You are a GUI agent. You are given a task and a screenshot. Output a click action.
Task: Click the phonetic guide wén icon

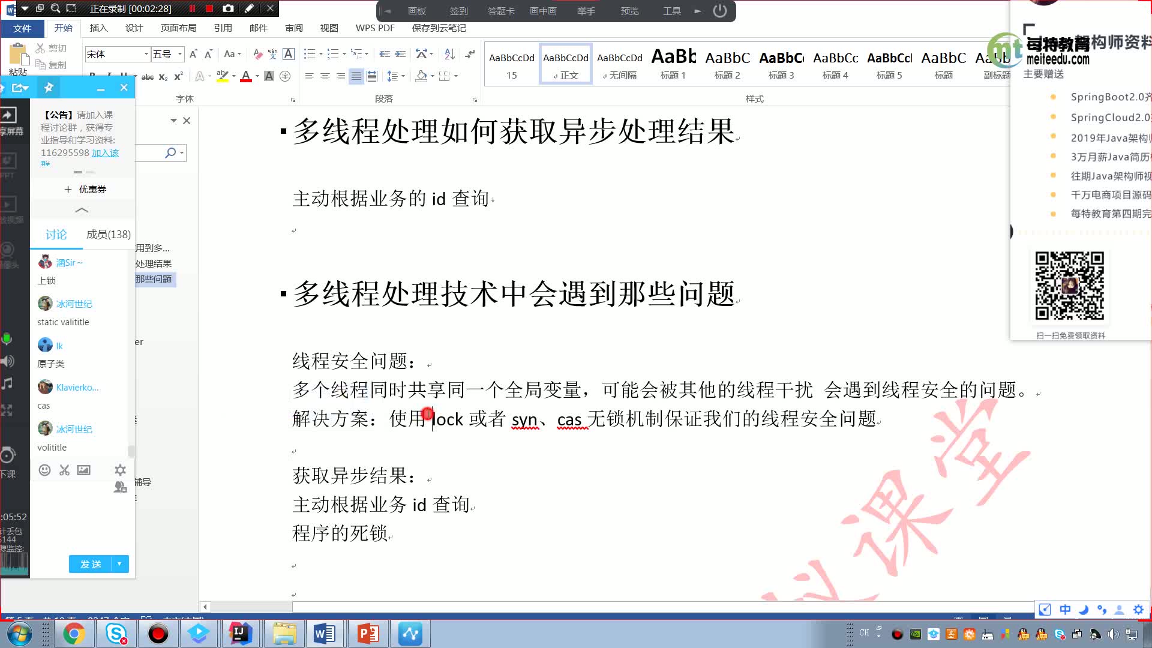click(273, 54)
